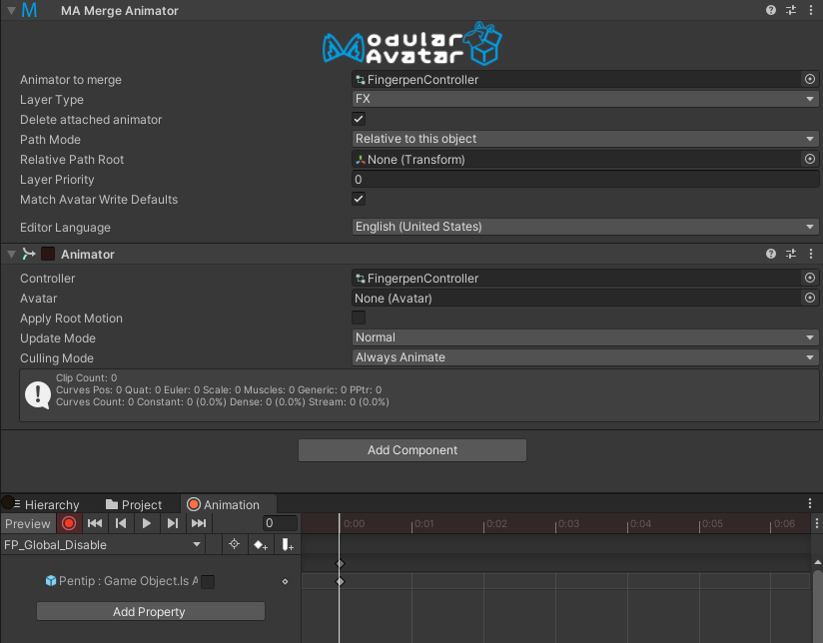Click the Animator component icon

[x=29, y=254]
